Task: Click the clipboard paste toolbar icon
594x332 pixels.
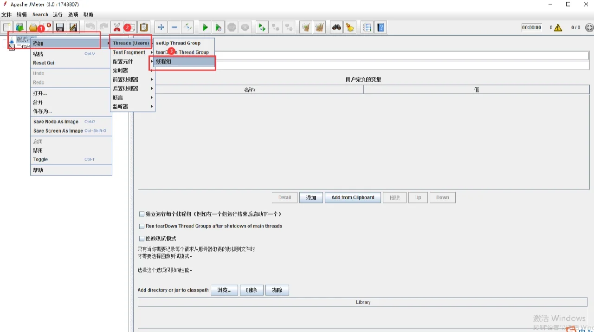Action: coord(144,27)
